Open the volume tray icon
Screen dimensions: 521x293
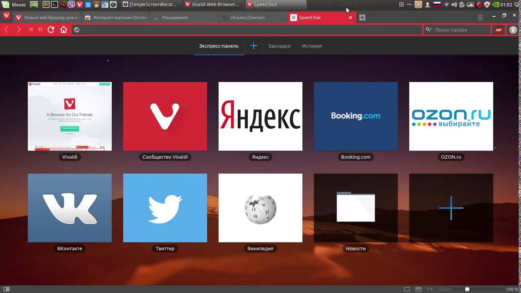(454, 4)
